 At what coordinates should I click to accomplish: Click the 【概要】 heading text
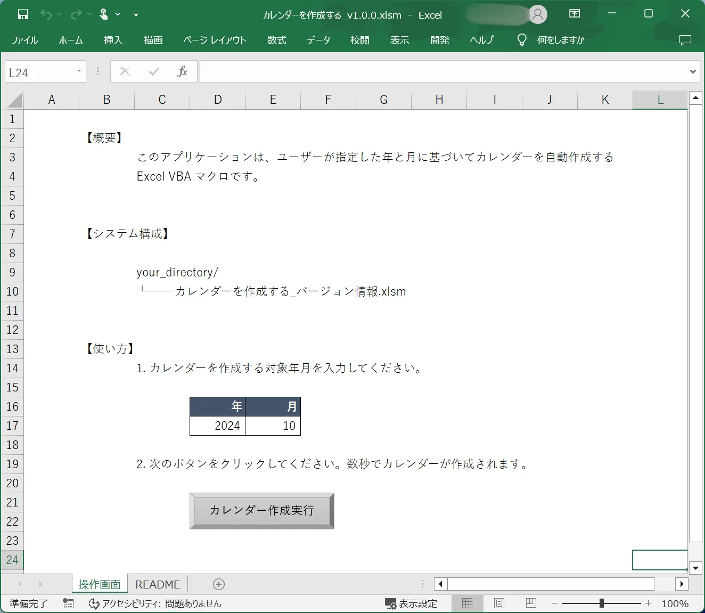point(104,138)
